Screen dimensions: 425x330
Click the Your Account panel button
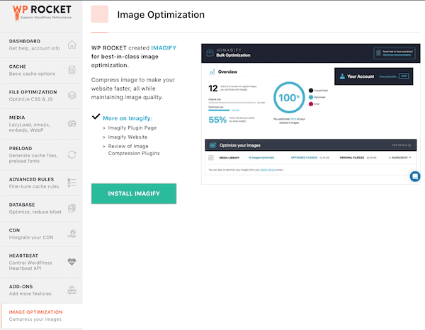[x=373, y=76]
